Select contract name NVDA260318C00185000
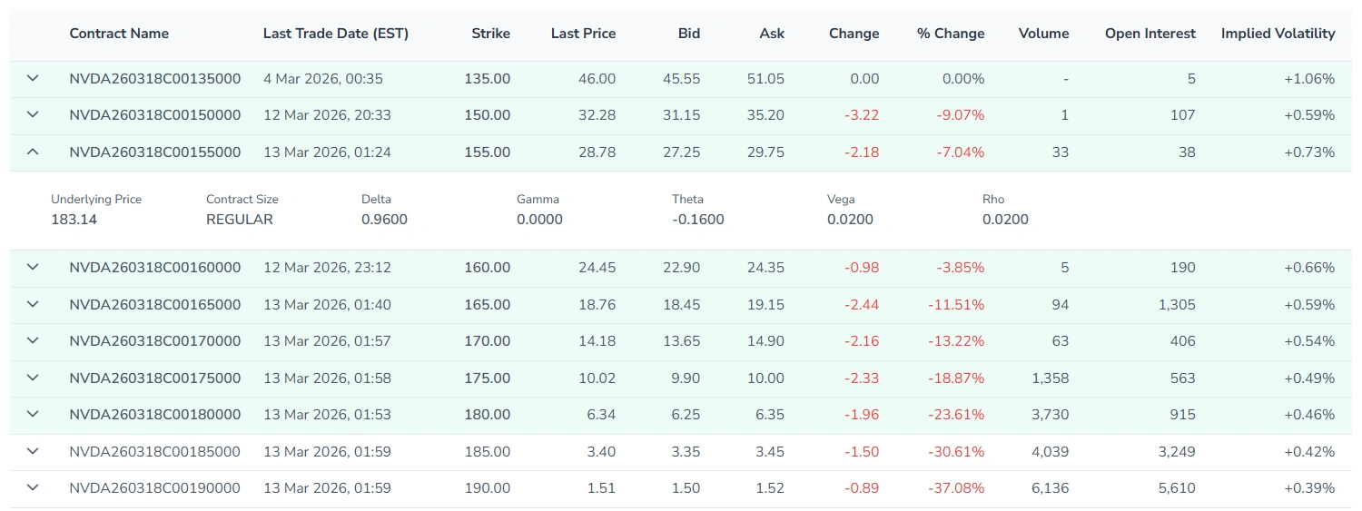This screenshot has height=511, width=1362. pyautogui.click(x=155, y=452)
